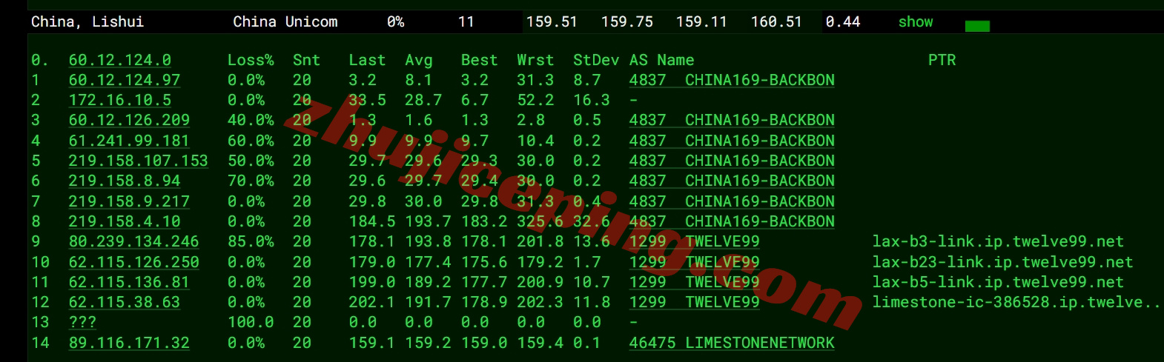Select the 'China Unicom' provider text
This screenshot has width=1164, height=362.
click(285, 22)
